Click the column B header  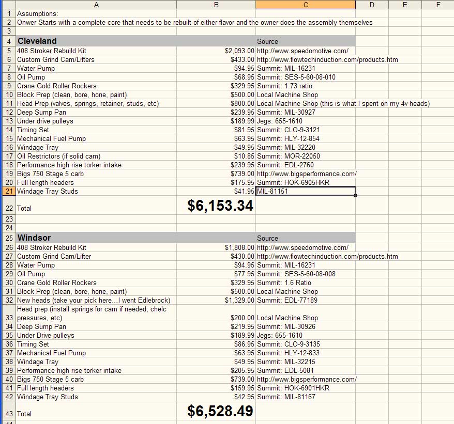(216, 5)
